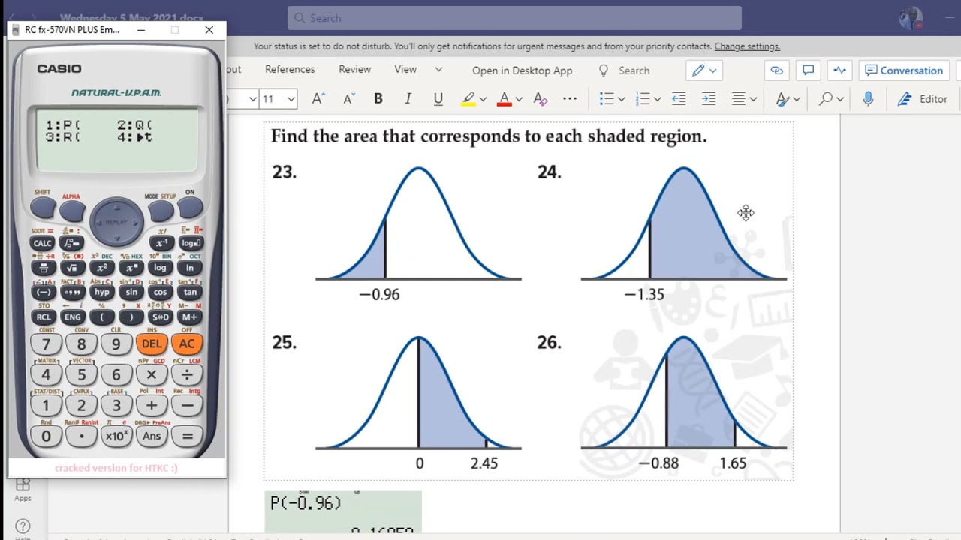Apply red font color

tap(505, 99)
